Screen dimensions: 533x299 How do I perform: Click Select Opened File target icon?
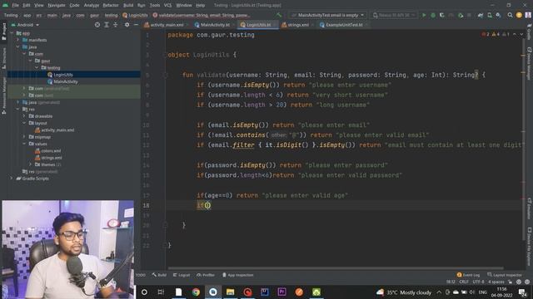[97, 25]
